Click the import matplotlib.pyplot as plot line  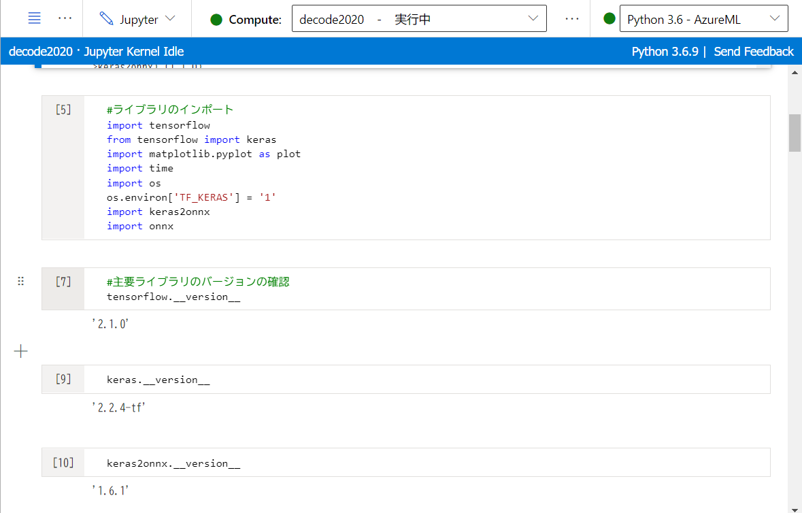[x=203, y=154]
